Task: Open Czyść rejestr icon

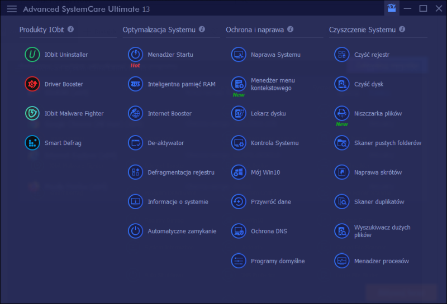Action: [x=342, y=54]
